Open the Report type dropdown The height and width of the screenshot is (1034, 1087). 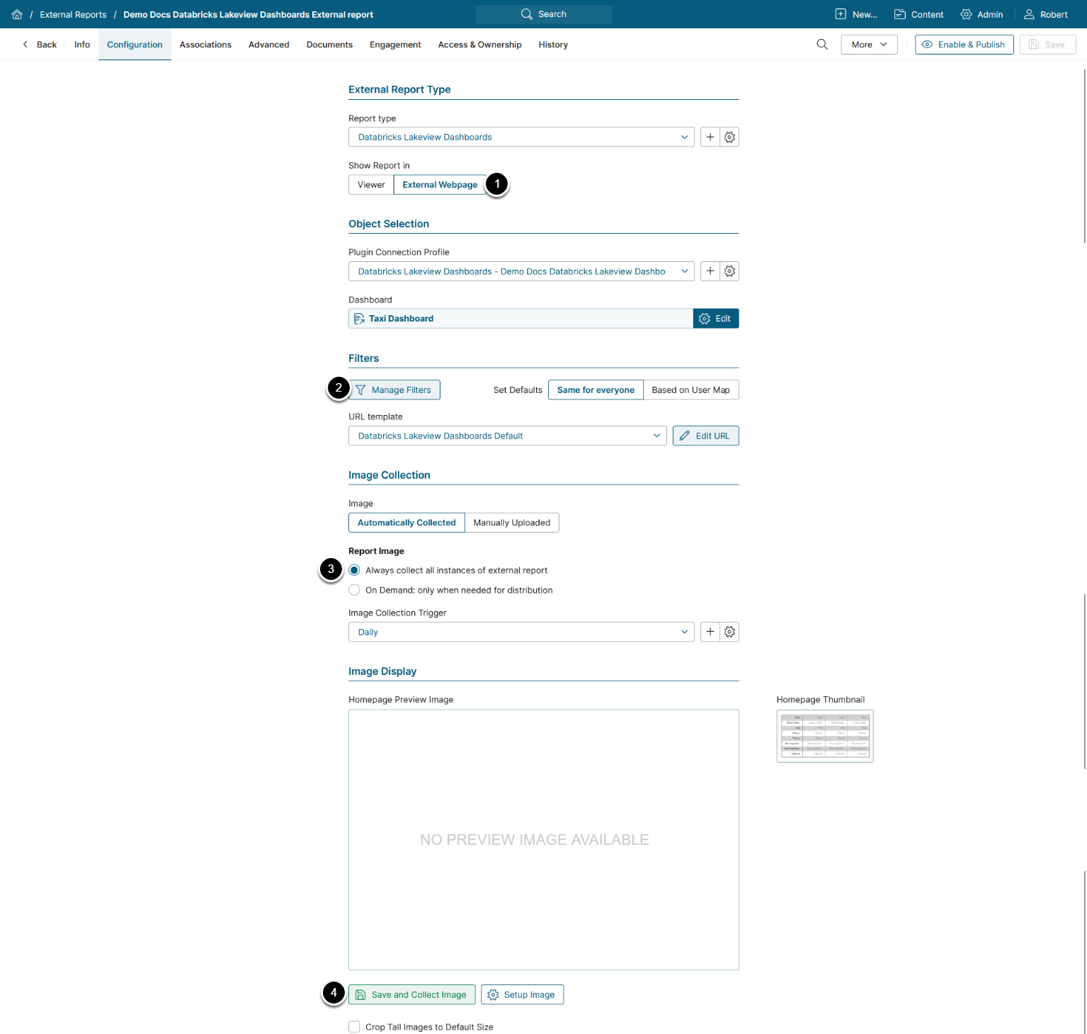[x=521, y=137]
